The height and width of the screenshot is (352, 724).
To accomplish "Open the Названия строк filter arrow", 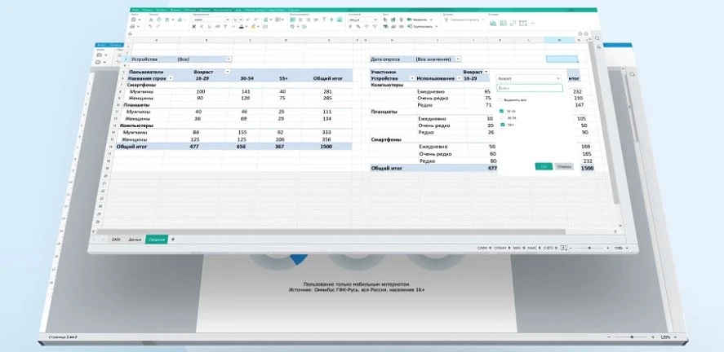I will point(171,78).
